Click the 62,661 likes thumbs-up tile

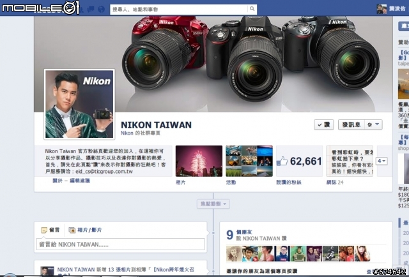pyautogui.click(x=299, y=161)
